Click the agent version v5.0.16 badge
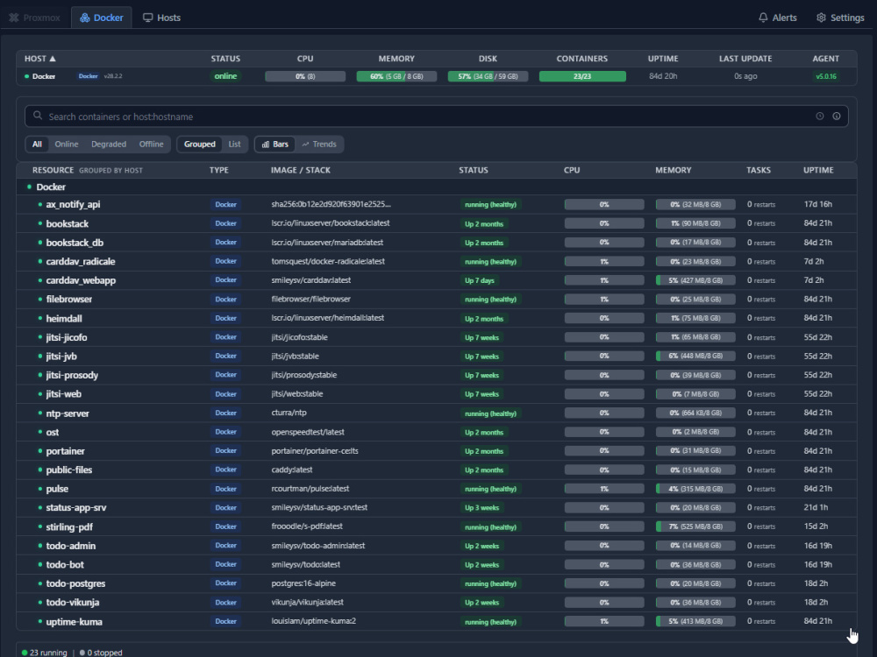The image size is (877, 657). 825,76
